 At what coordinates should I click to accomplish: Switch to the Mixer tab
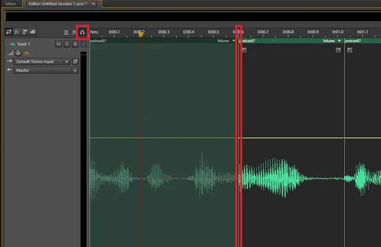(x=10, y=4)
